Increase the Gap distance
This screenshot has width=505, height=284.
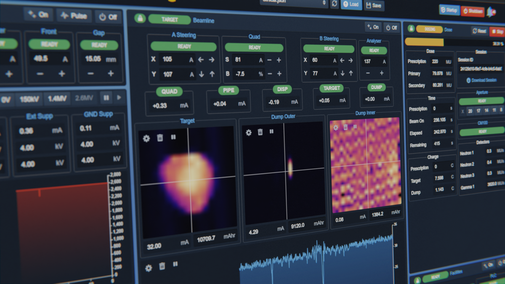111,73
